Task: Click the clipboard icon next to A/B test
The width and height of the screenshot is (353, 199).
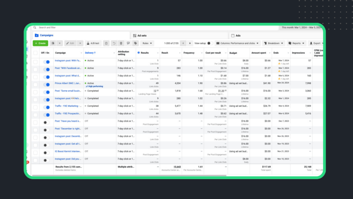Action: click(106, 43)
